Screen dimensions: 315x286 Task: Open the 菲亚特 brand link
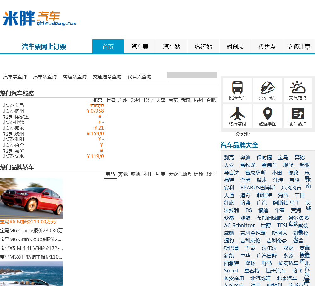(264, 195)
